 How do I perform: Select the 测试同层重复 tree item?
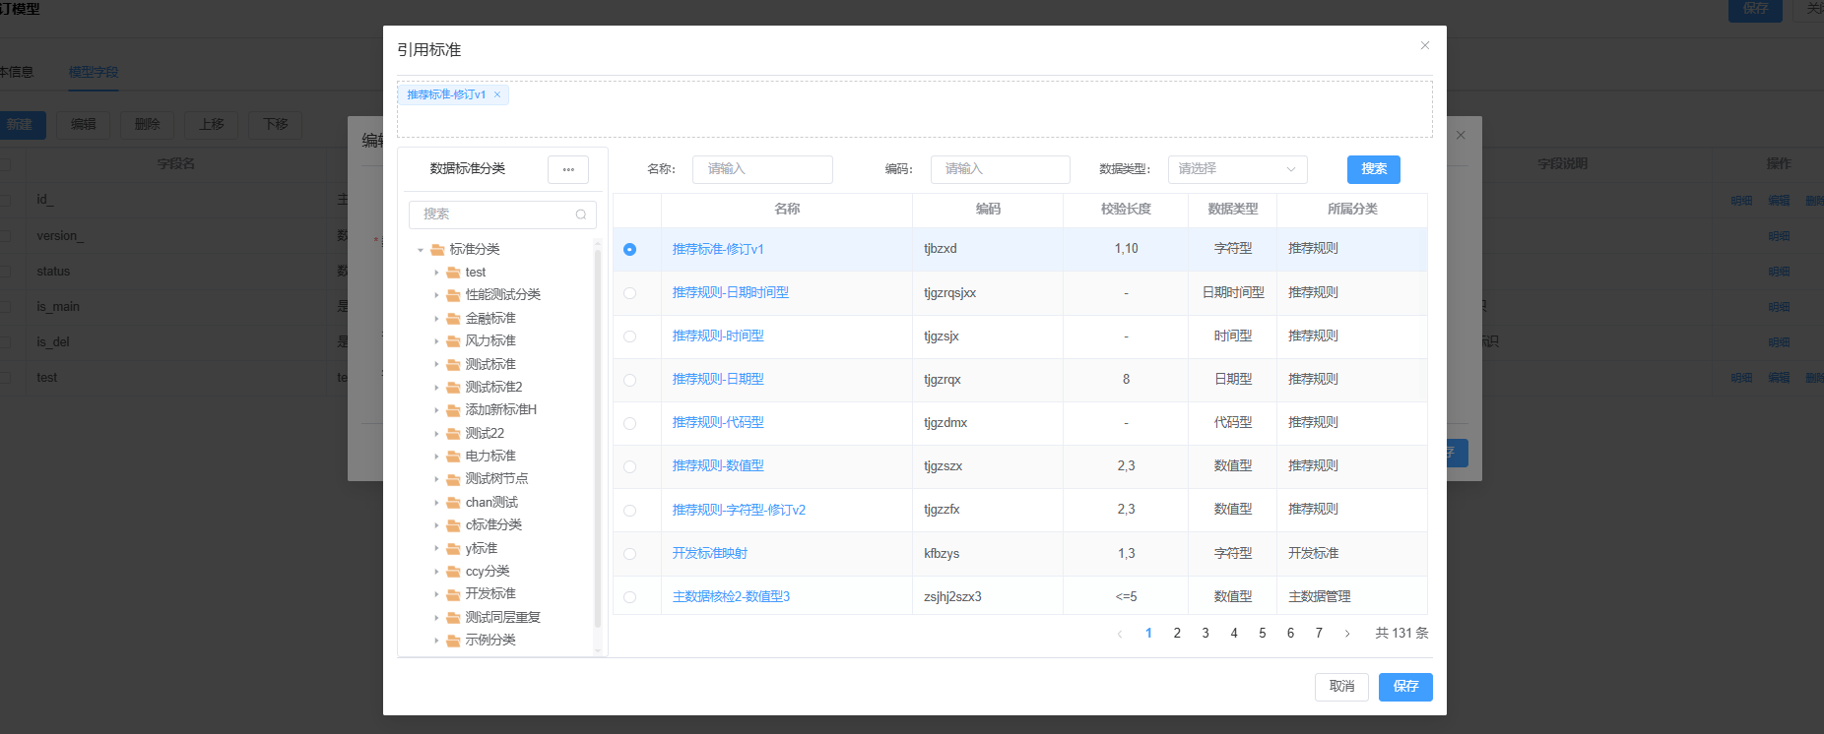(502, 617)
